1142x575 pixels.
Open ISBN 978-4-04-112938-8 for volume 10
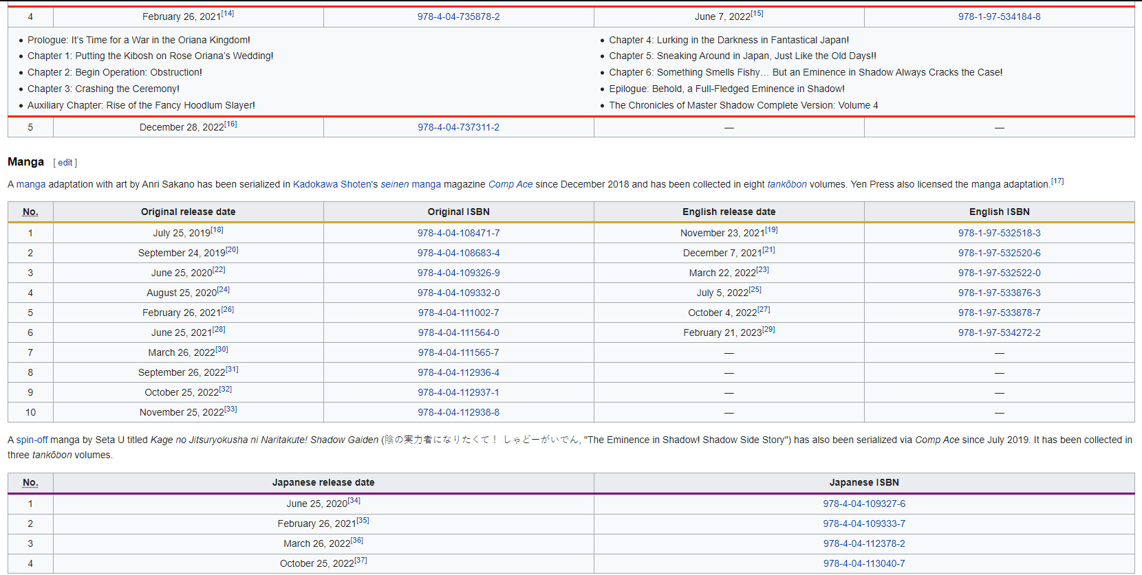point(458,412)
